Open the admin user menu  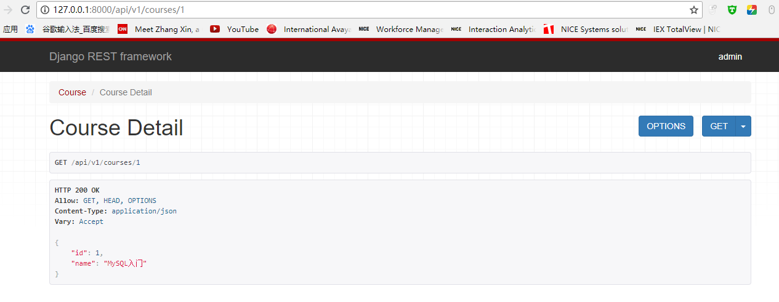730,57
